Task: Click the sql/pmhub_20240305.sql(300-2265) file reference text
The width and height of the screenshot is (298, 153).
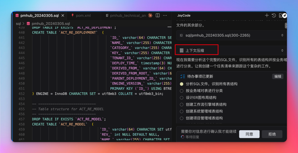Action: coord(218,35)
